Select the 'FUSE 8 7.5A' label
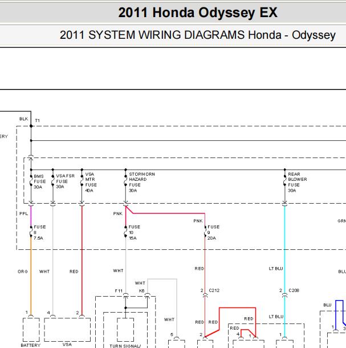 (39, 232)
